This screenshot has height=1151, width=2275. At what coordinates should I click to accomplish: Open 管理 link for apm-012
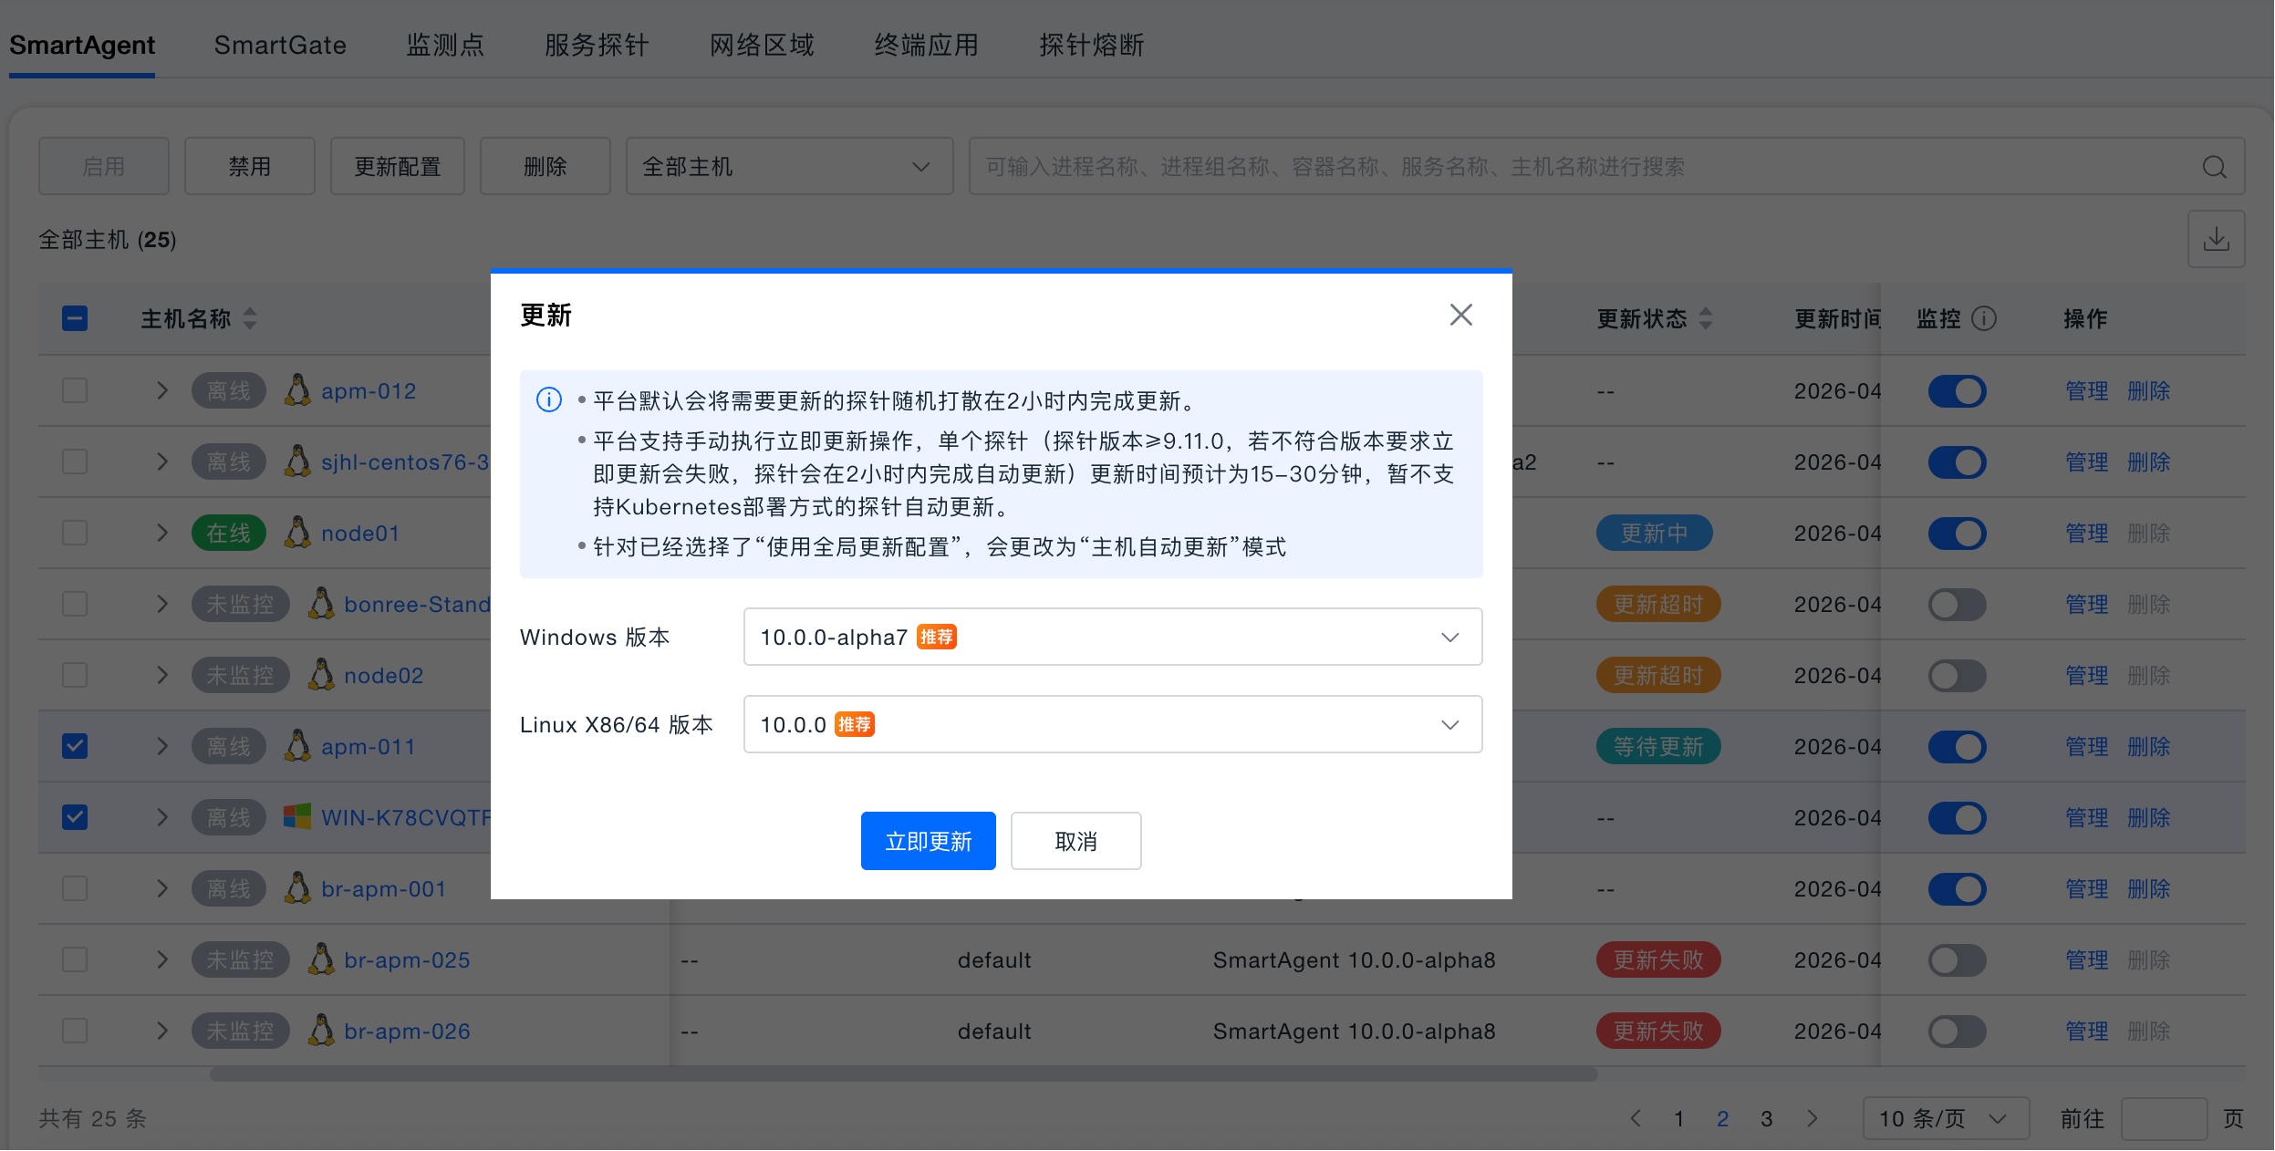2086,391
